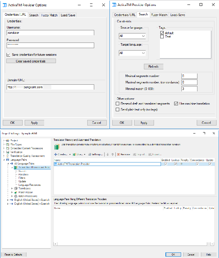219x258 pixels.
Task: Toggle Concordance checkbox for ActivaTM provider
Action: [x=197, y=164]
